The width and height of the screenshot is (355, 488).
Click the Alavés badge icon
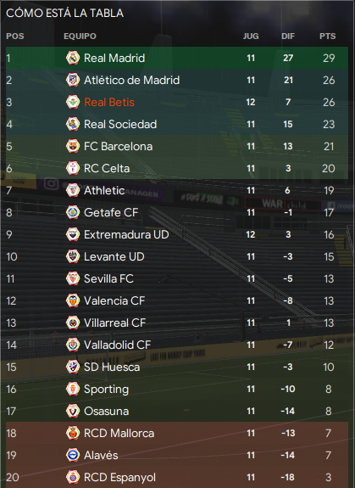(x=73, y=455)
